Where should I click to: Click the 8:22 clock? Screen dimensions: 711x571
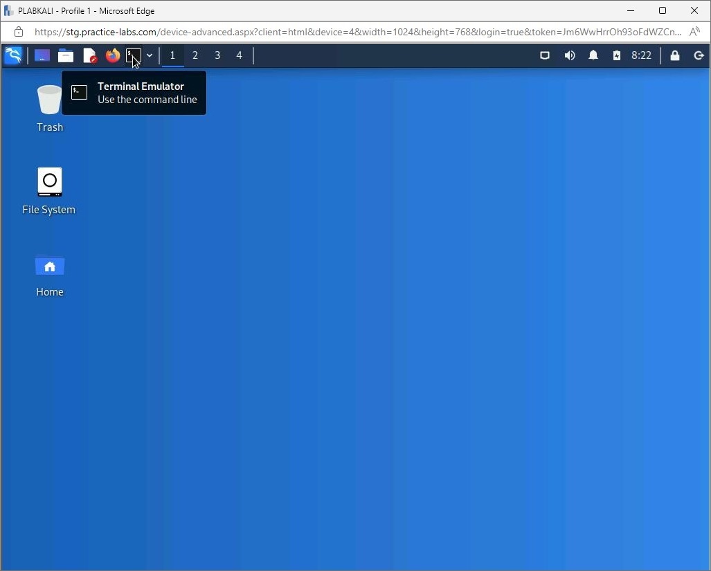coord(641,55)
